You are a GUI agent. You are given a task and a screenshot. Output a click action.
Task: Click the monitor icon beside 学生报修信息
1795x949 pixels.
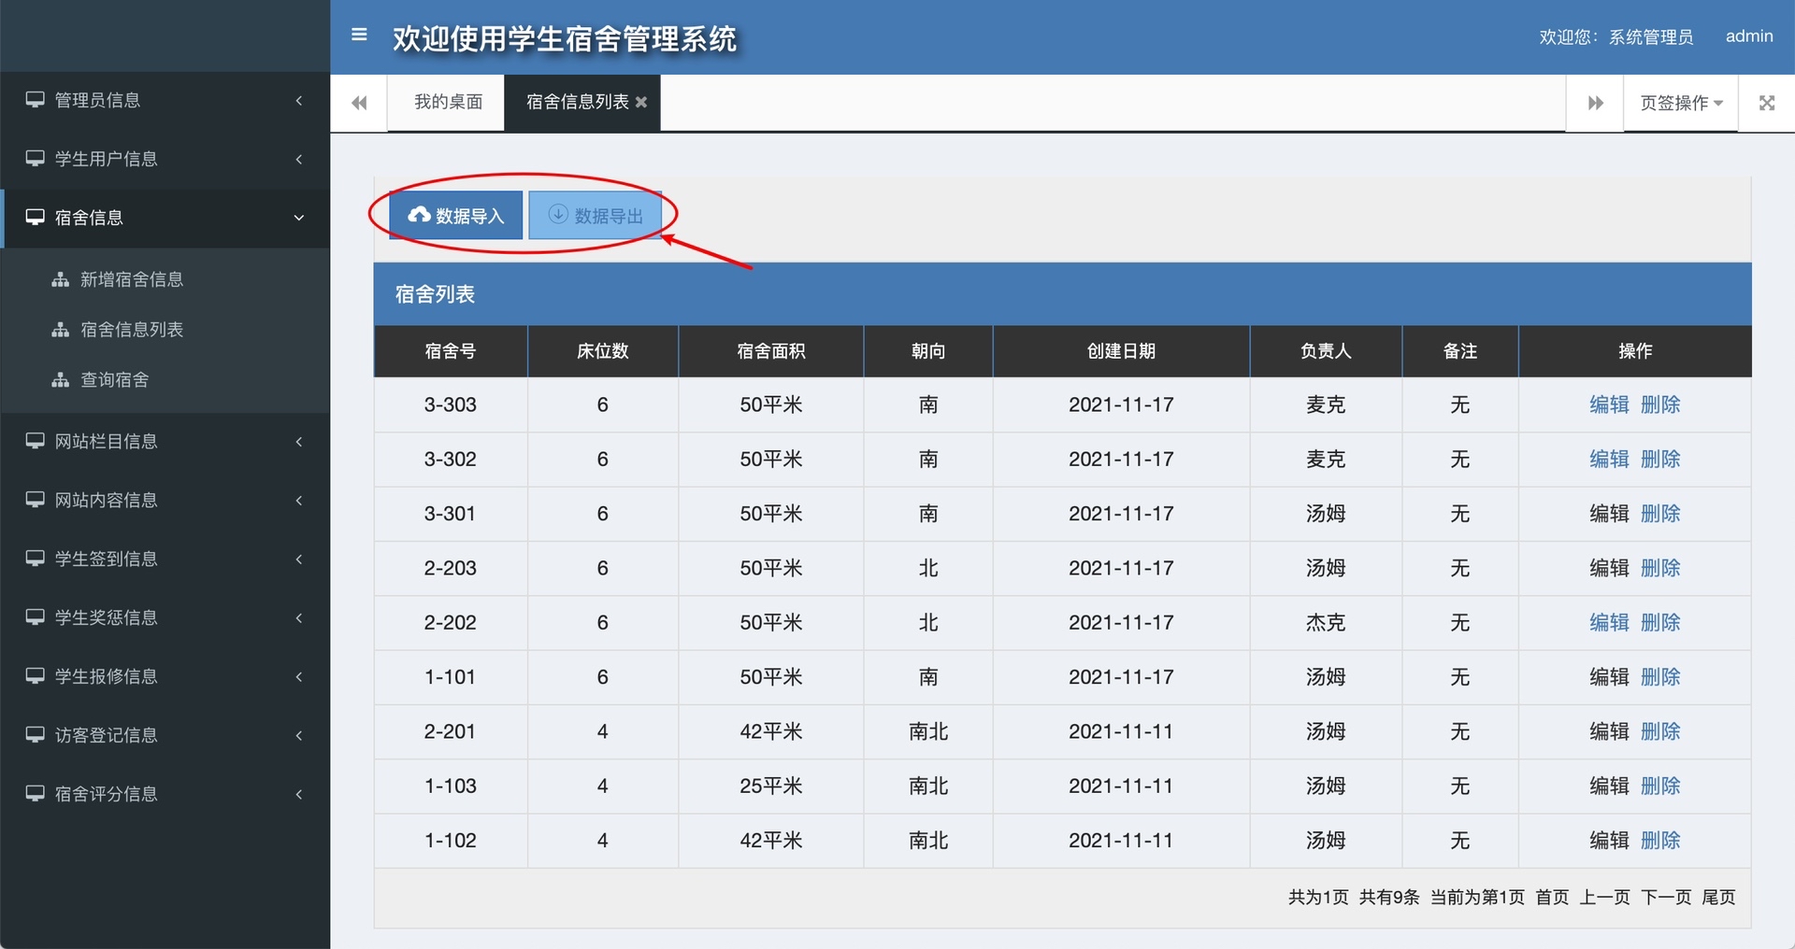(35, 676)
